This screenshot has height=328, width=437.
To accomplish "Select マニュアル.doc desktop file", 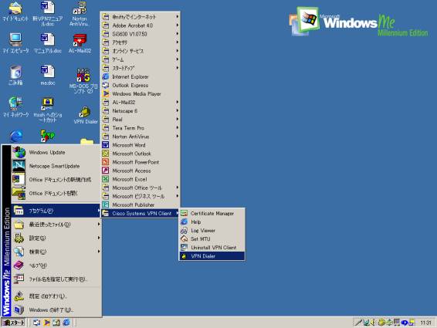I will pos(48,43).
